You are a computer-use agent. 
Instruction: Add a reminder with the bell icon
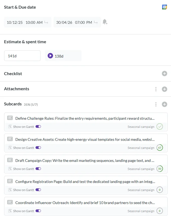[x=105, y=22]
